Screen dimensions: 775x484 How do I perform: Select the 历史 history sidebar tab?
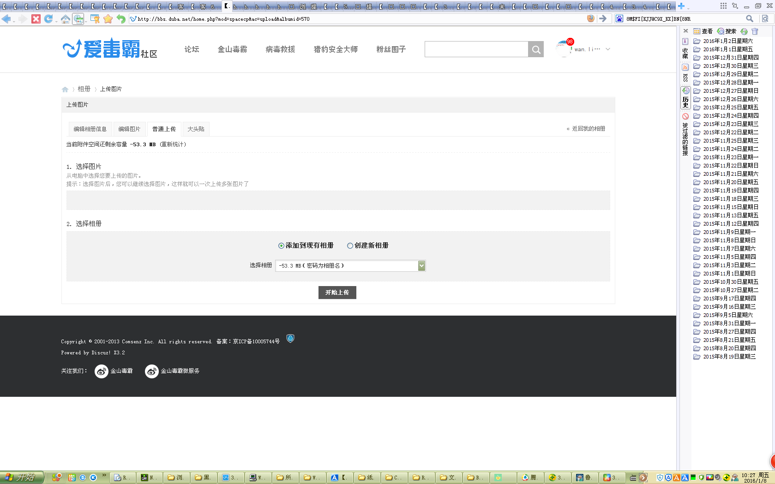(x=685, y=98)
